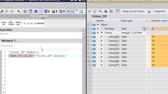Click the down arrow under Block interface bar

click(x=43, y=19)
